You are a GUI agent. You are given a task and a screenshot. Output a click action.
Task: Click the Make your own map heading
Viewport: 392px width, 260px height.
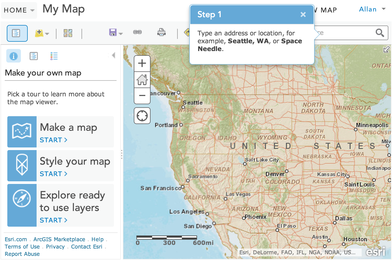(43, 73)
